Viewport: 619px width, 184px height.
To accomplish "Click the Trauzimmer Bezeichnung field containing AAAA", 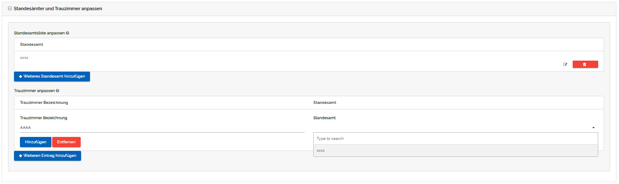I will click(162, 127).
